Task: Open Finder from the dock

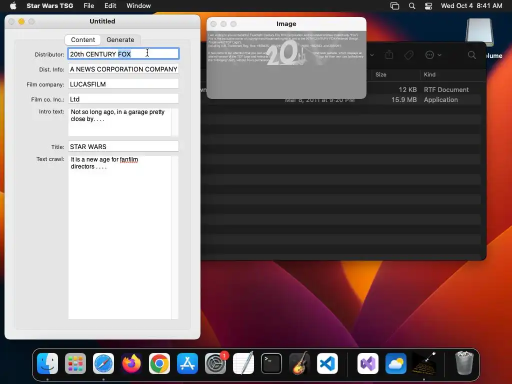Action: 47,363
